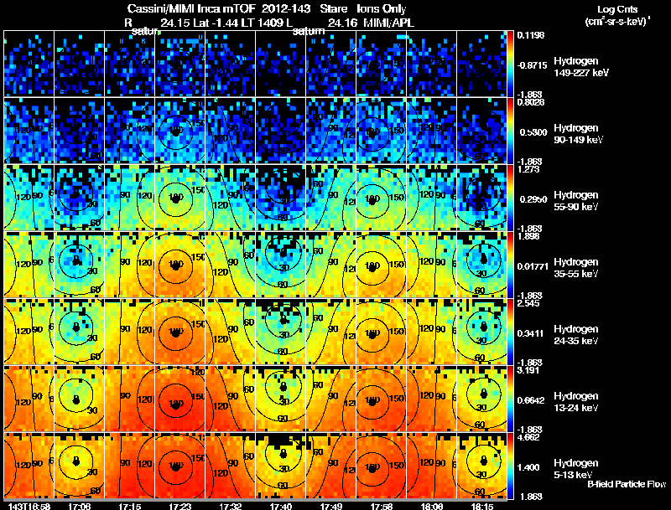Click the colorbar maximum value 4.662

pyautogui.click(x=528, y=437)
